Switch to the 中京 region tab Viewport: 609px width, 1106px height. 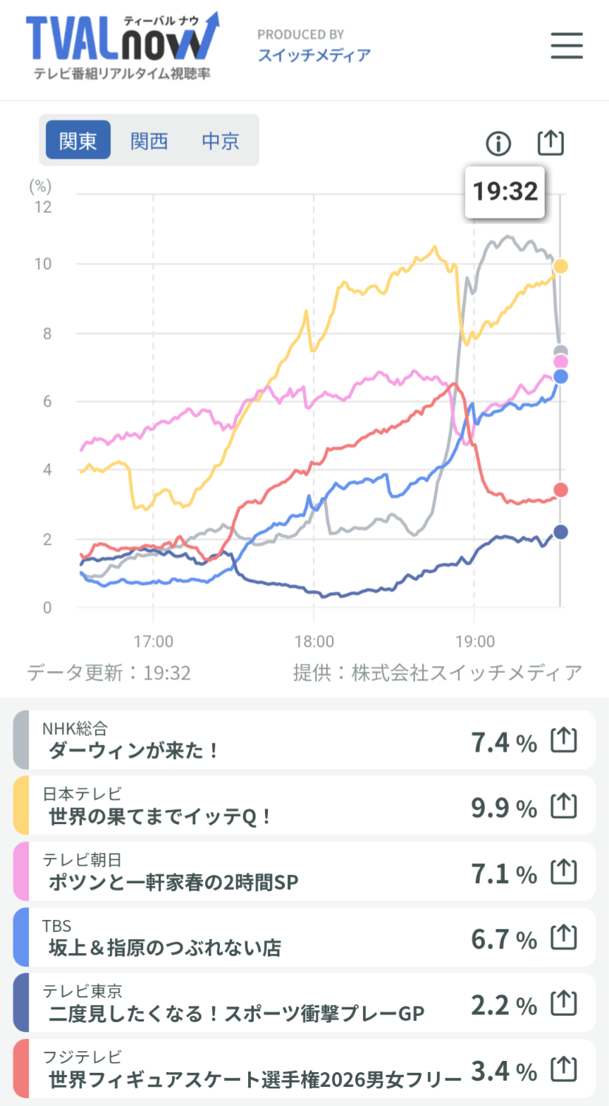(221, 141)
